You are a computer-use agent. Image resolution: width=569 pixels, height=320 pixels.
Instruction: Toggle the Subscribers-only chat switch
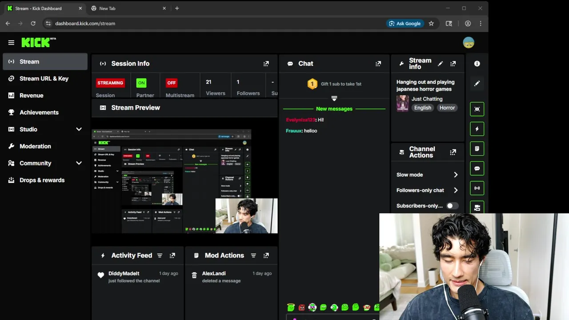(452, 206)
